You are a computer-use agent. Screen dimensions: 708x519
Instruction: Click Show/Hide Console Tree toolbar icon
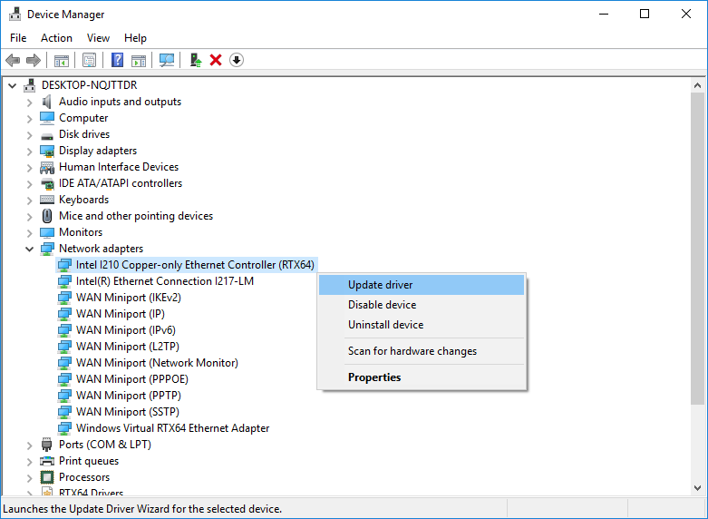point(62,60)
